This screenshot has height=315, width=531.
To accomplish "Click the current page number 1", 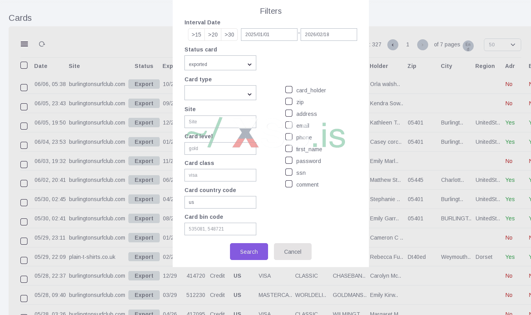I will tap(408, 45).
